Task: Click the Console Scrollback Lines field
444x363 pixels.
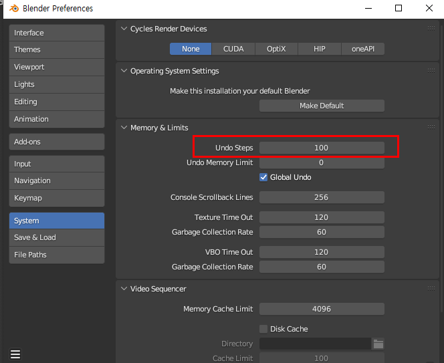Action: click(322, 197)
